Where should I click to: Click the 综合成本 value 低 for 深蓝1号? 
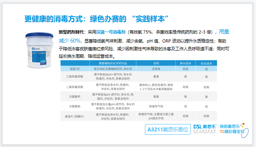coord(207,69)
